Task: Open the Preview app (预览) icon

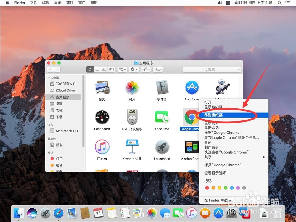Action: (x=102, y=87)
